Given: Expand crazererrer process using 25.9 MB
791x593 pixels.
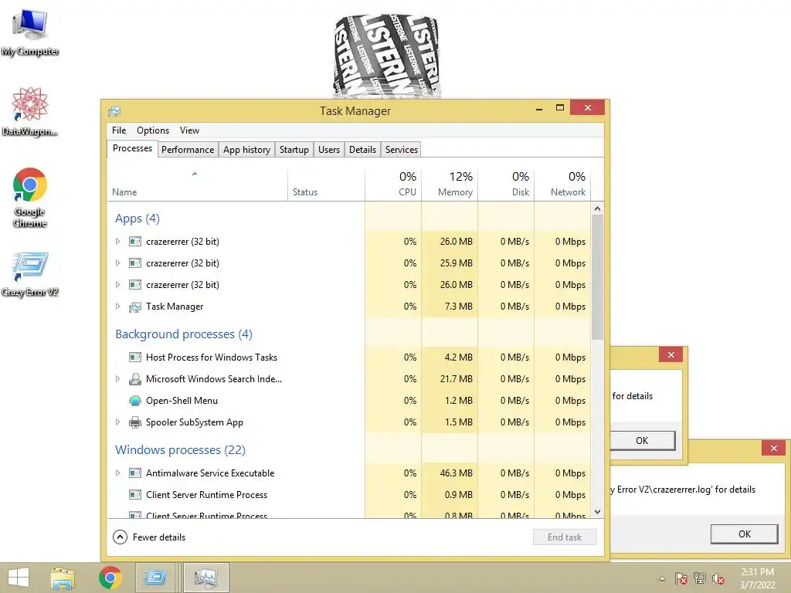Looking at the screenshot, I should [117, 263].
